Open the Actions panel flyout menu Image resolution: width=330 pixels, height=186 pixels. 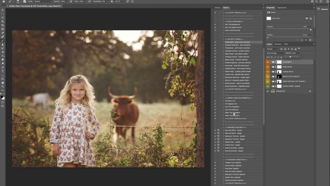pos(263,8)
